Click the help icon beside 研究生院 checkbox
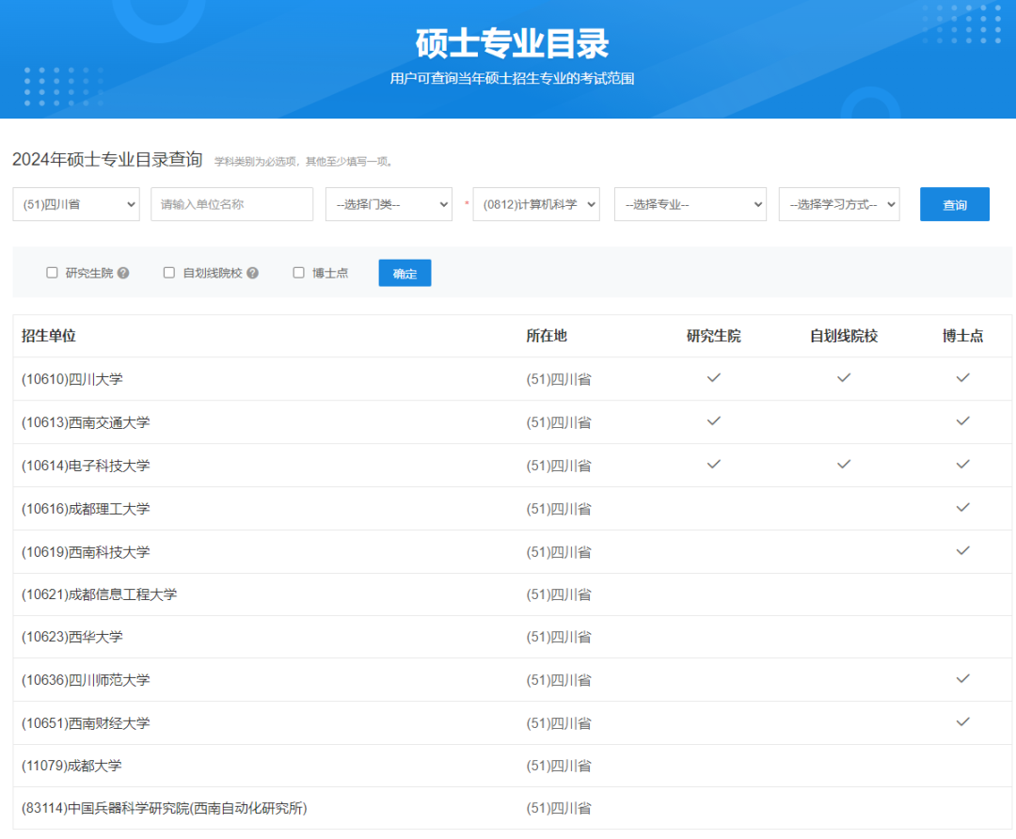Image resolution: width=1016 pixels, height=839 pixels. 123,273
